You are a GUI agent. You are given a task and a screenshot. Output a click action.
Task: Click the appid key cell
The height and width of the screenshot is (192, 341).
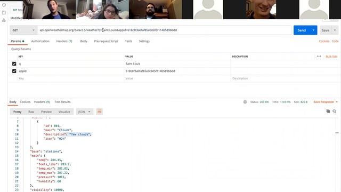(70, 71)
